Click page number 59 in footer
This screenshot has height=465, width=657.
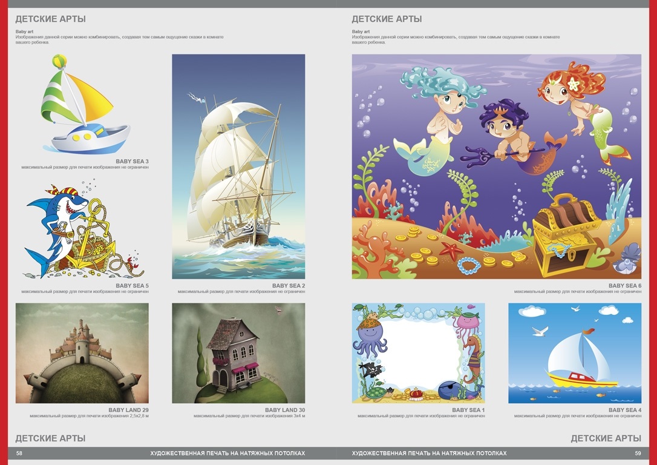tap(638, 453)
